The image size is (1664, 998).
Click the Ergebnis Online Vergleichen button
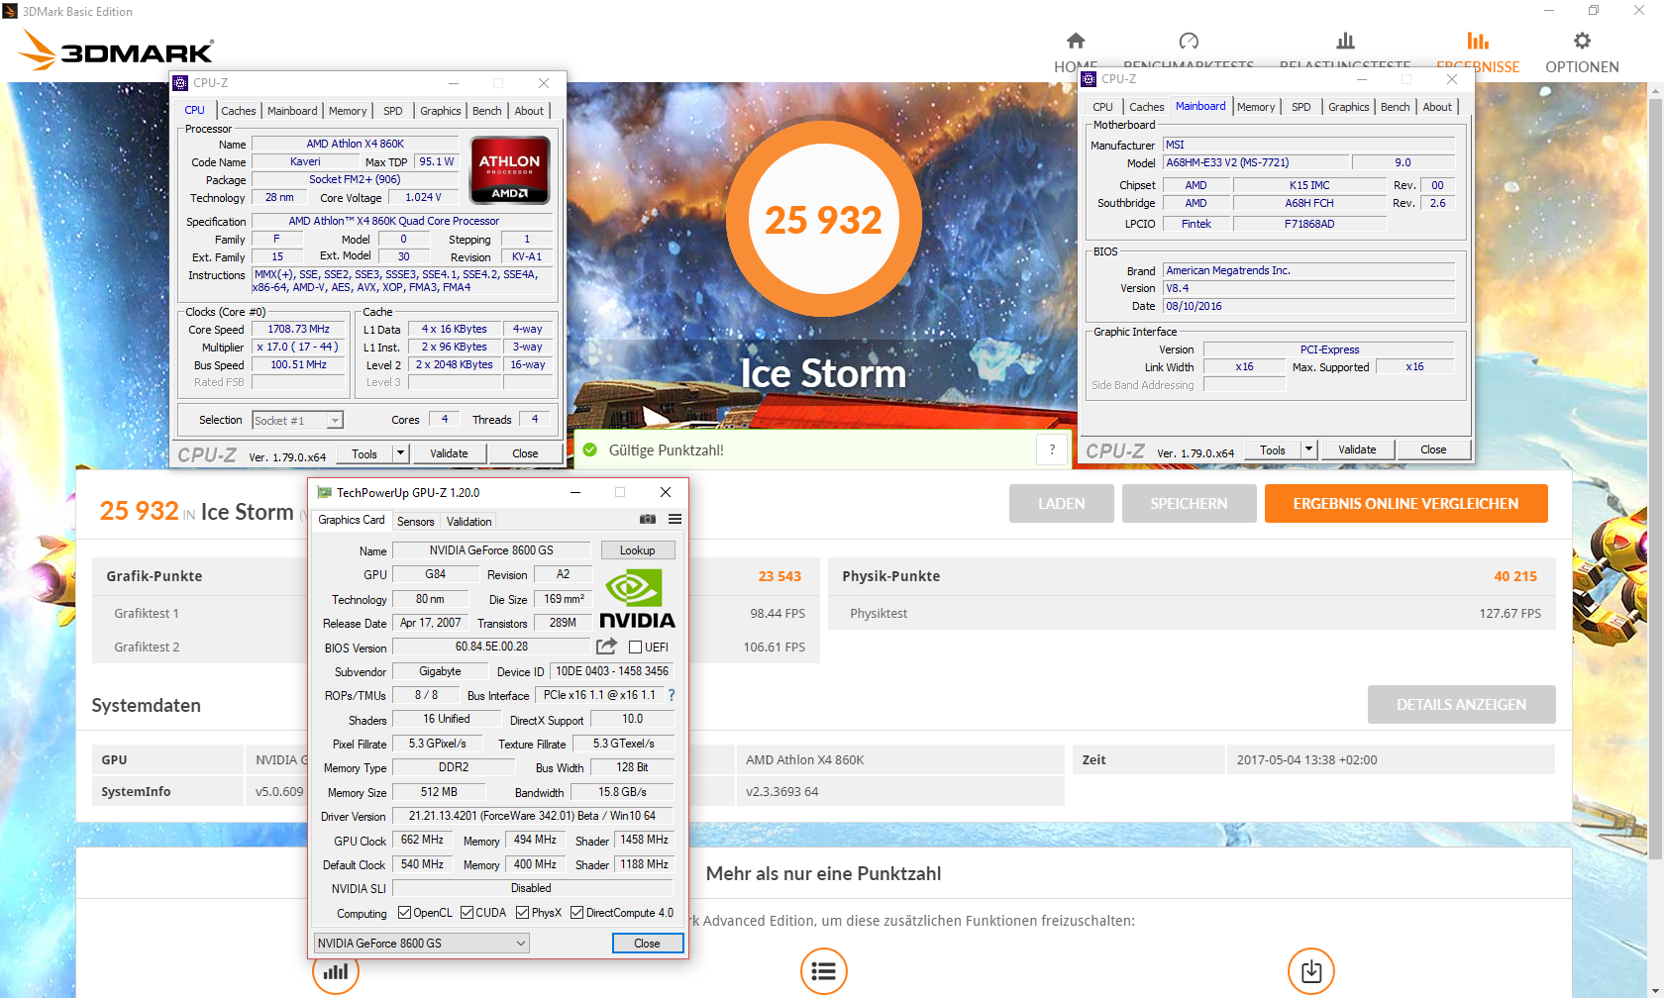coord(1405,503)
